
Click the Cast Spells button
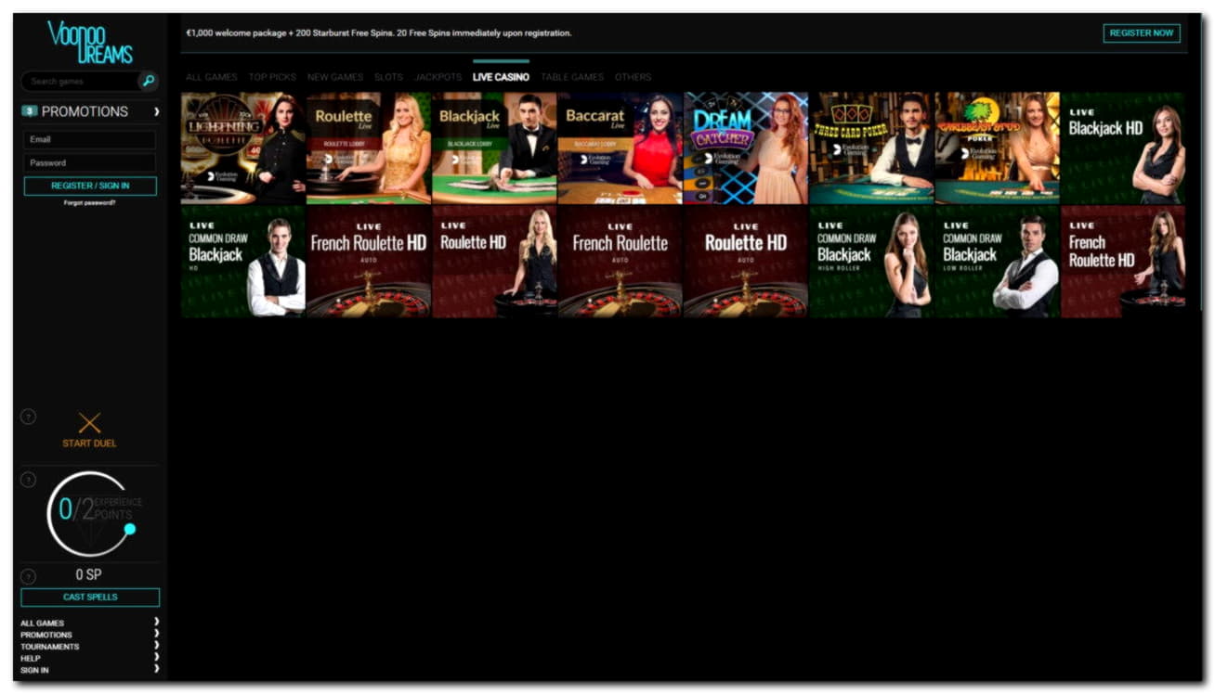click(90, 598)
